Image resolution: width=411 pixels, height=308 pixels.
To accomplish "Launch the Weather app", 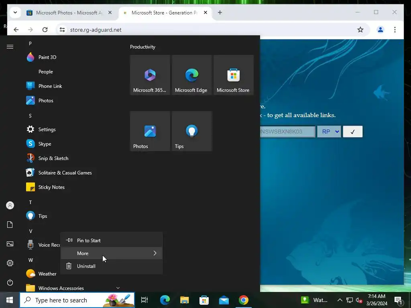I will 43,274.
